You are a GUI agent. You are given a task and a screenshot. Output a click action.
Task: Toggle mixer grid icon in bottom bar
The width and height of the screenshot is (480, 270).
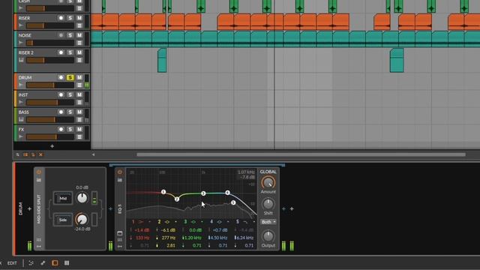[x=67, y=262]
